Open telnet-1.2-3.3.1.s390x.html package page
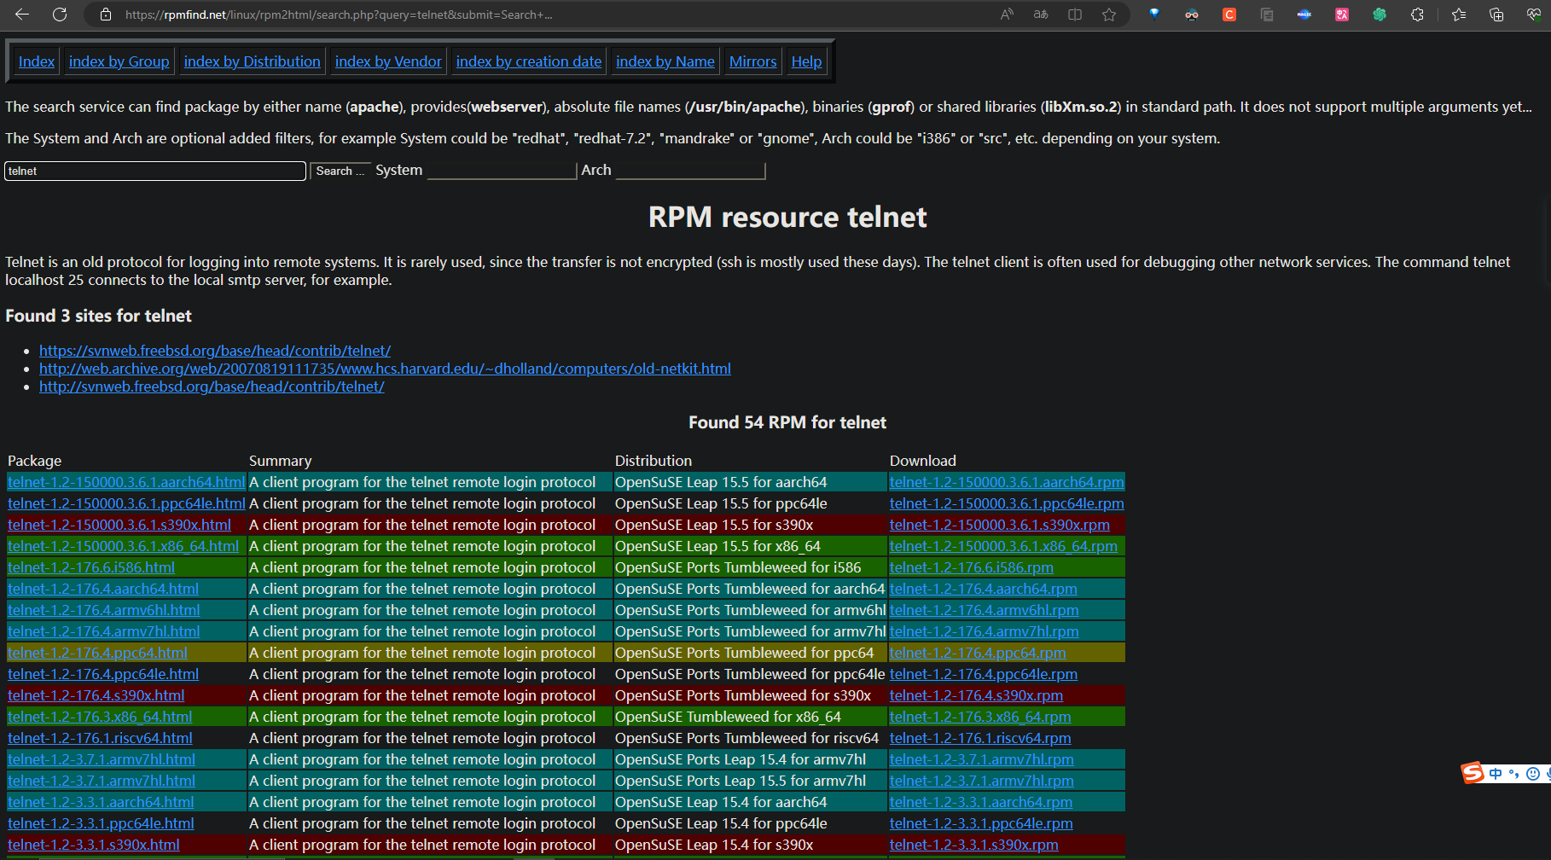Screen dimensions: 1551x860 click(94, 845)
